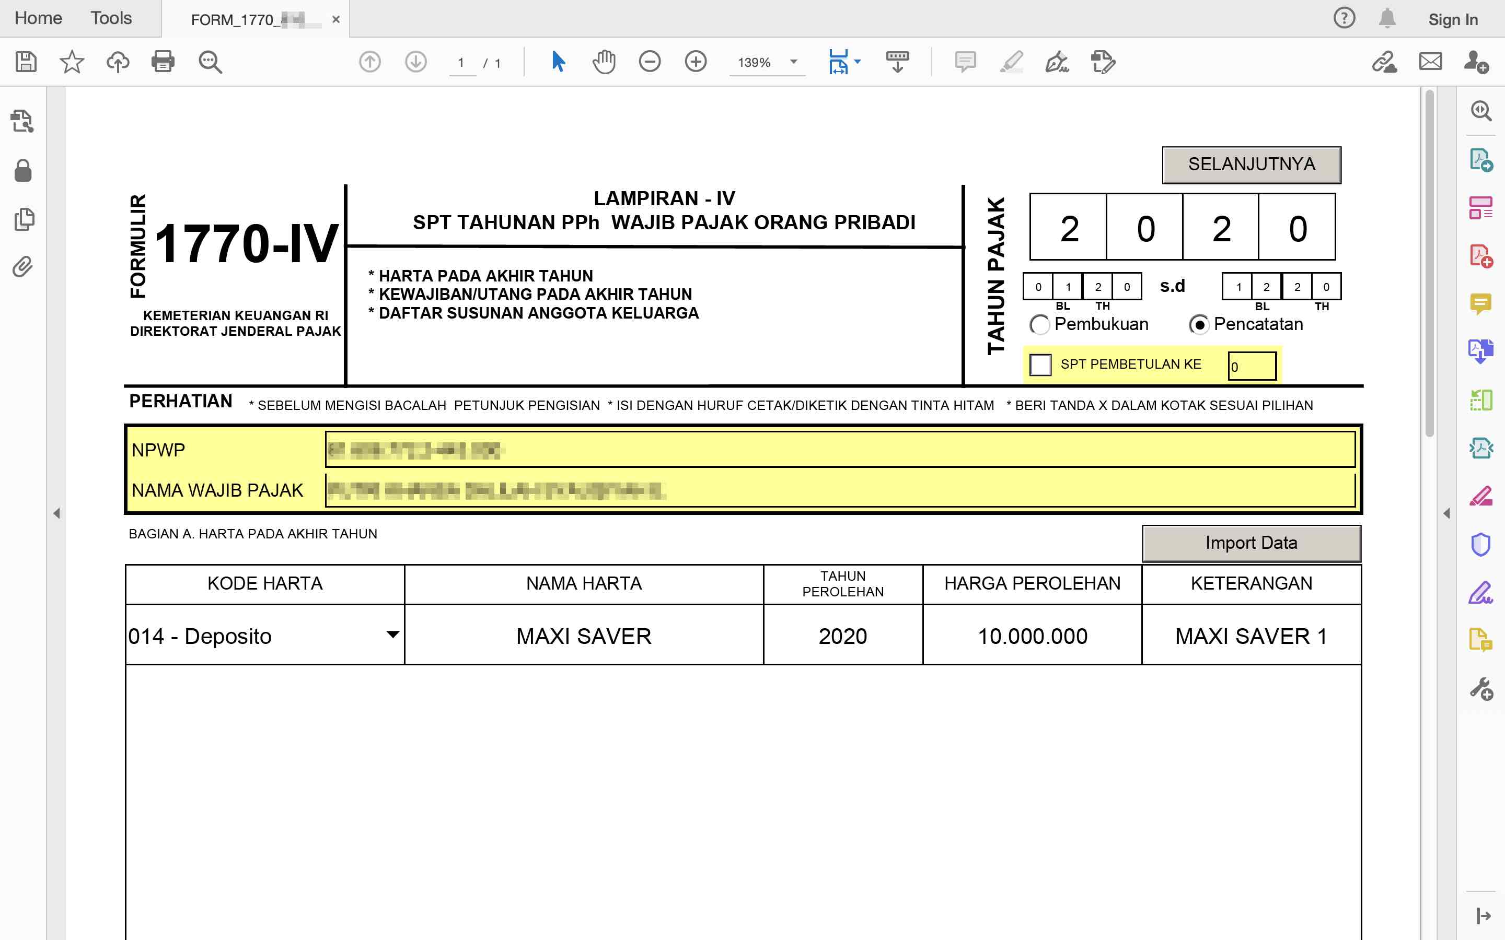
Task: Select the Hand pan tool
Action: [603, 62]
